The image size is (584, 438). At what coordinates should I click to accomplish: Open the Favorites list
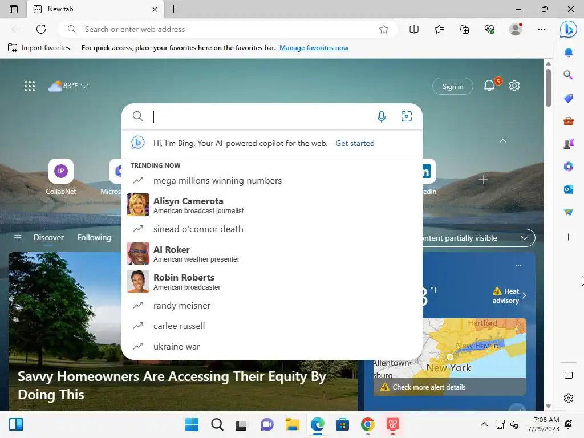click(439, 29)
